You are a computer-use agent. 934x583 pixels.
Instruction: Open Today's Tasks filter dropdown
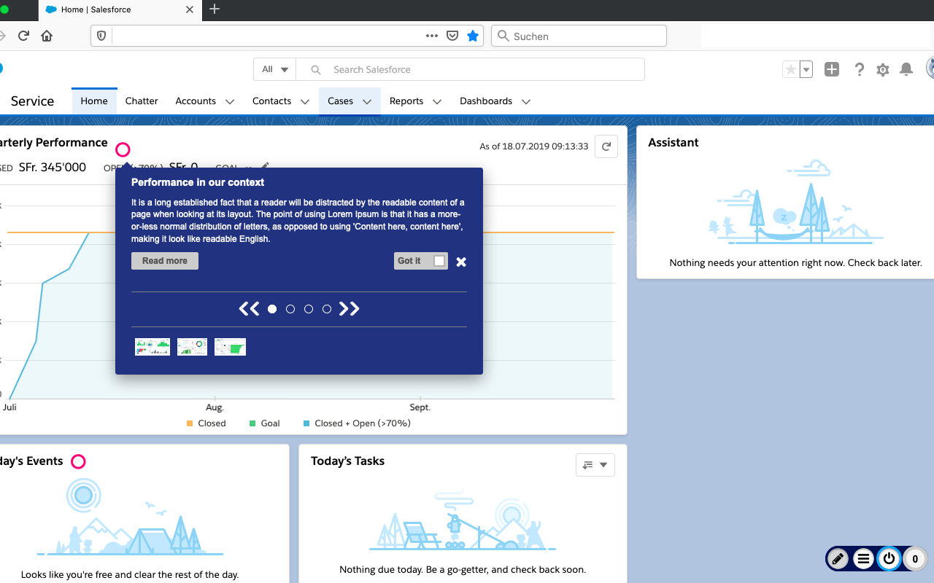[x=595, y=465]
